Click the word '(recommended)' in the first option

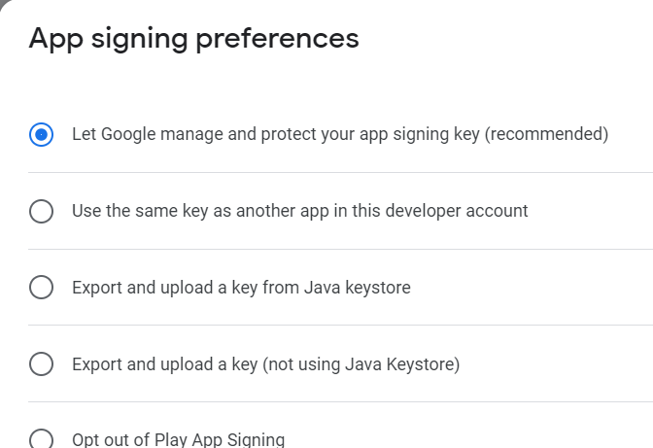[x=546, y=134]
